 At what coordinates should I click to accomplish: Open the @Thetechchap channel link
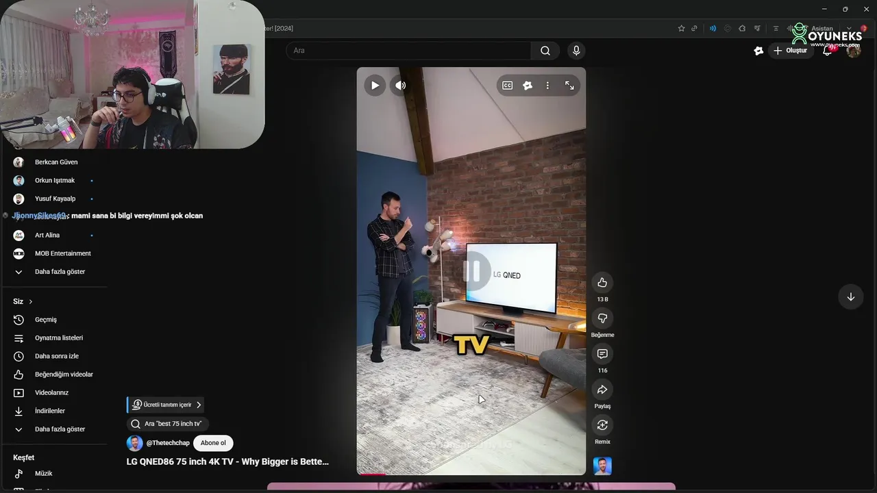tap(168, 443)
